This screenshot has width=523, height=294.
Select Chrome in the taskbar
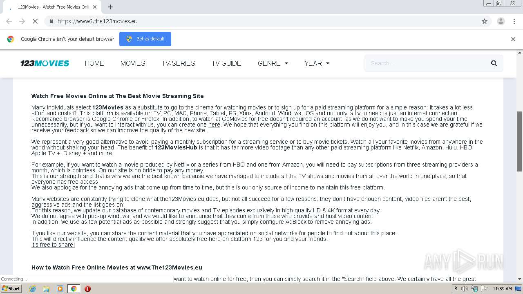(74, 289)
